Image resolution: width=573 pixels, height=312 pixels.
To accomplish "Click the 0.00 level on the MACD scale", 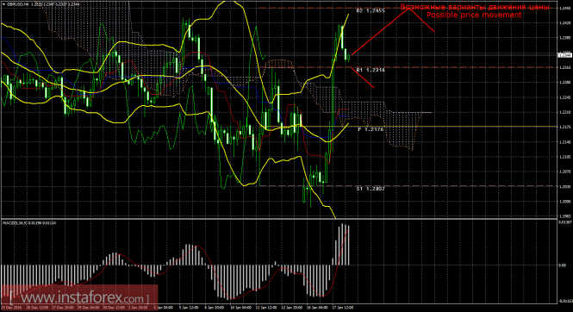I will click(563, 265).
